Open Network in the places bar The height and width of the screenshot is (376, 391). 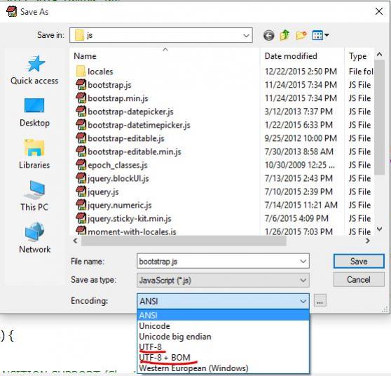pyautogui.click(x=34, y=239)
